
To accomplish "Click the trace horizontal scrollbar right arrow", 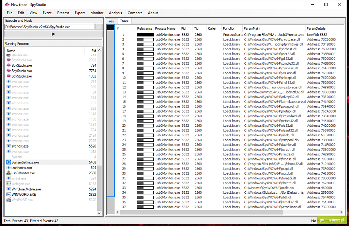I will [x=342, y=212].
